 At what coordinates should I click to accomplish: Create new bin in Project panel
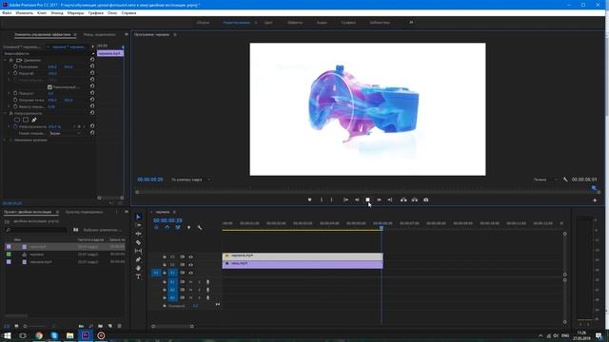101,326
